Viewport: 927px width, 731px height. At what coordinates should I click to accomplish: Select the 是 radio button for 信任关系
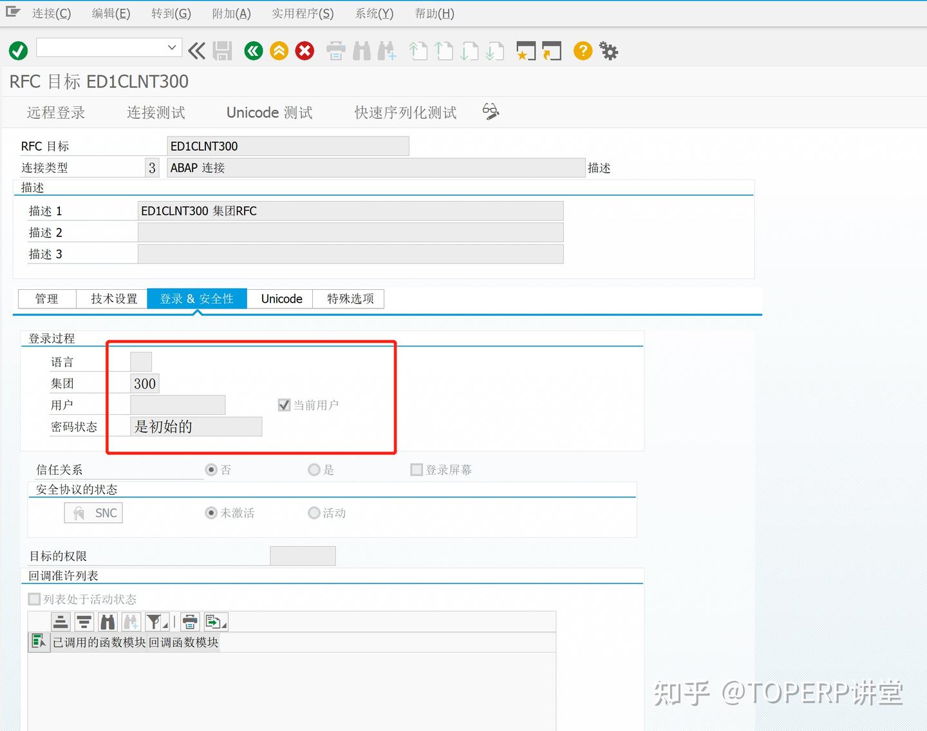314,470
